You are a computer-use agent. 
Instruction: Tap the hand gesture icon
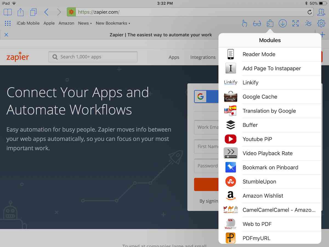(x=244, y=23)
